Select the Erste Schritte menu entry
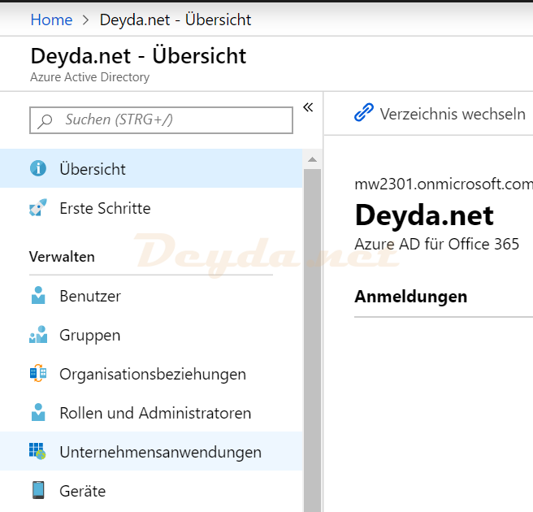 point(105,208)
